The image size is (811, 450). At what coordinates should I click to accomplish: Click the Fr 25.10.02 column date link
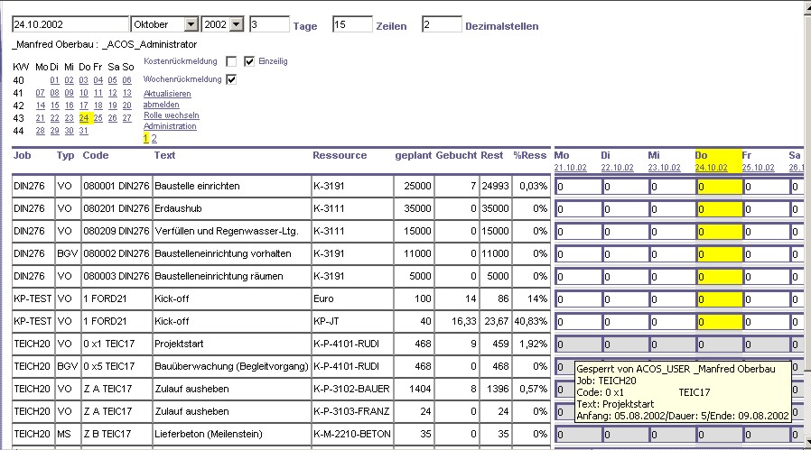[x=759, y=168]
